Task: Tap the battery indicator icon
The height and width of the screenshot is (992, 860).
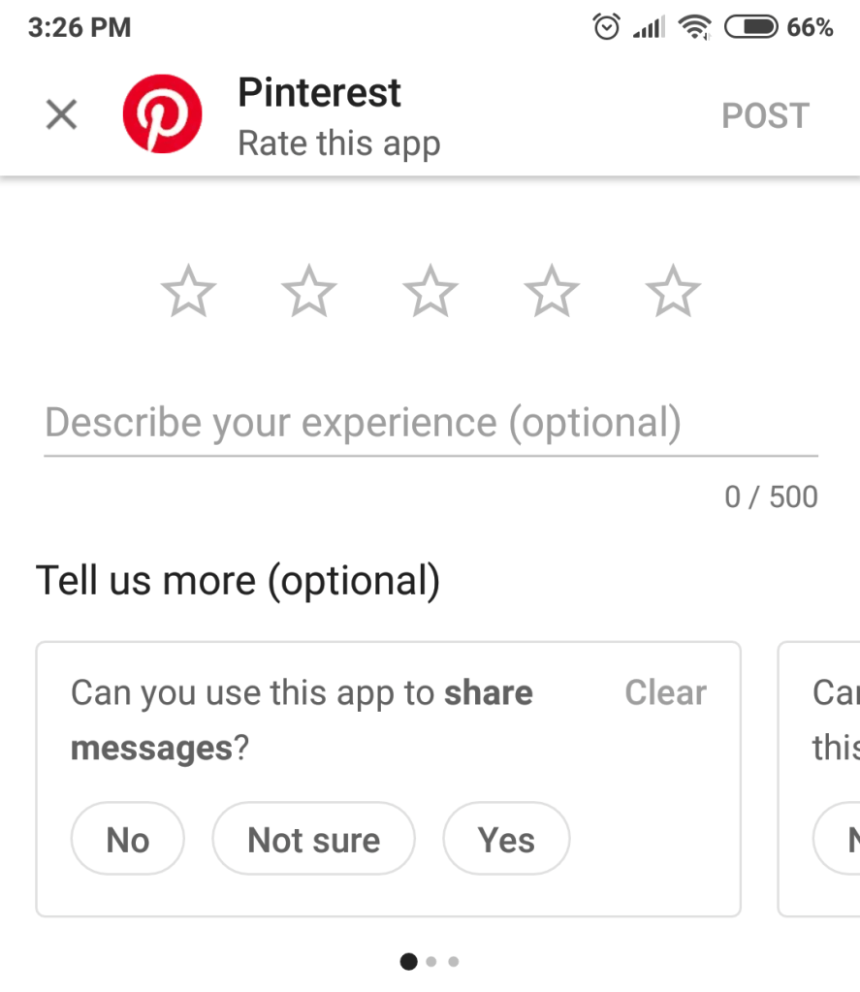Action: pos(750,27)
